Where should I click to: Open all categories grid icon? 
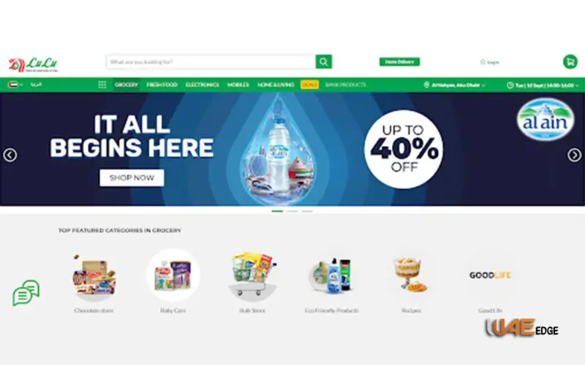click(102, 85)
